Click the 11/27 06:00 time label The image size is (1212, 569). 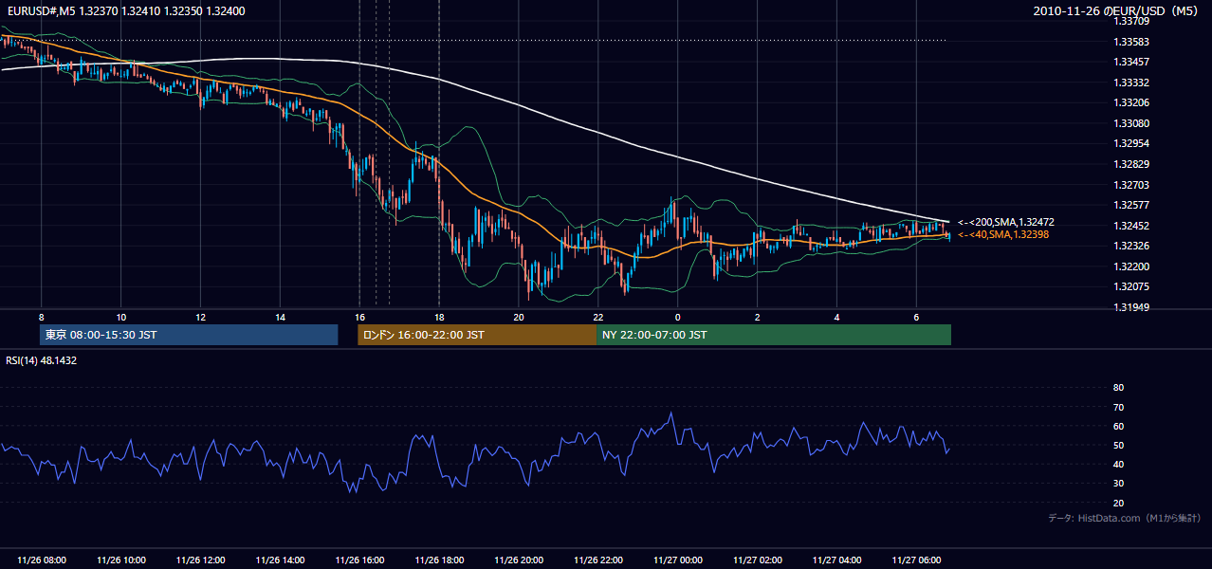pos(916,560)
